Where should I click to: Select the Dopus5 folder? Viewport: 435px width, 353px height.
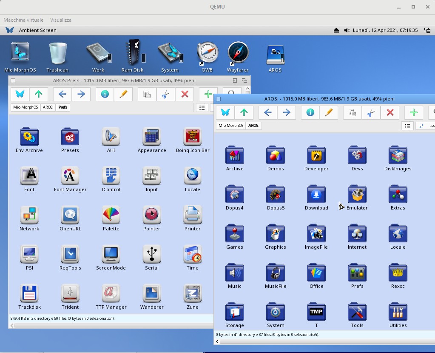275,195
